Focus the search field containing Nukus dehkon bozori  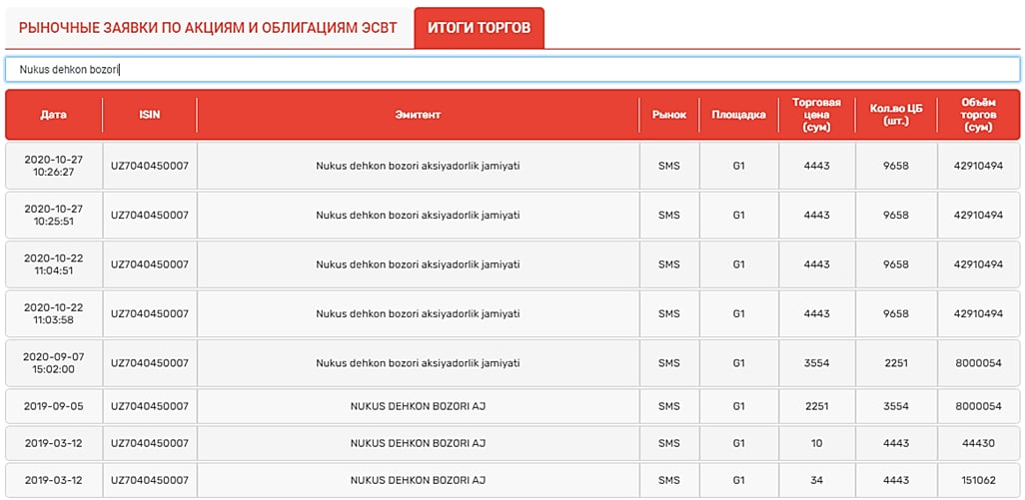click(x=512, y=69)
